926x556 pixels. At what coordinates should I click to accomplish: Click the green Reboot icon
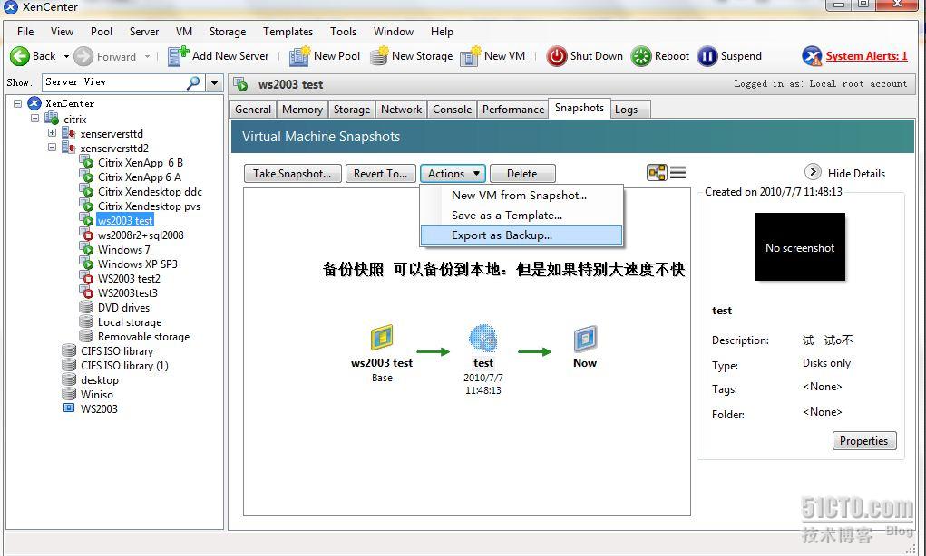coord(641,56)
